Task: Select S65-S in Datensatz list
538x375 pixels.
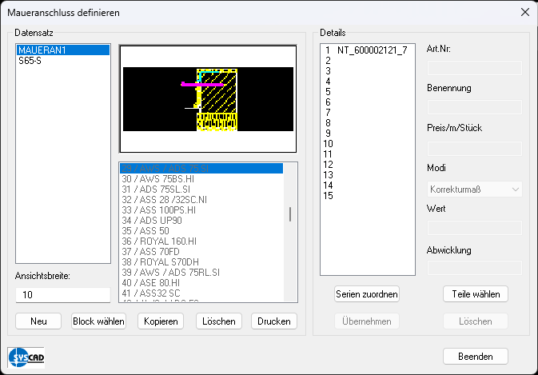Action: pos(63,61)
